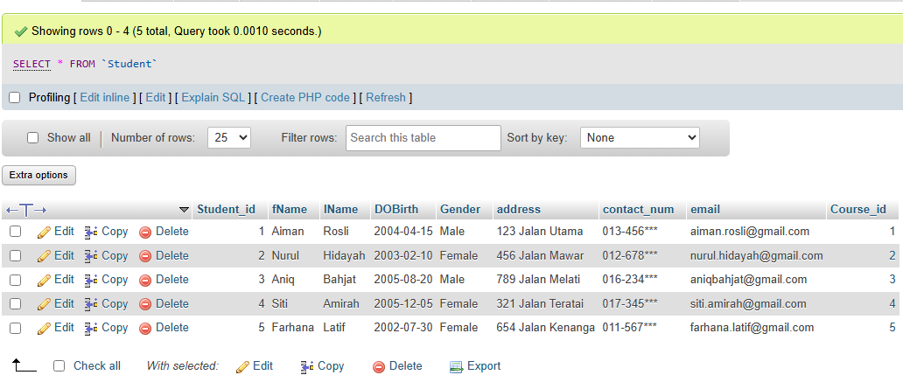Sort by Student_id column header
903x382 pixels.
(227, 210)
